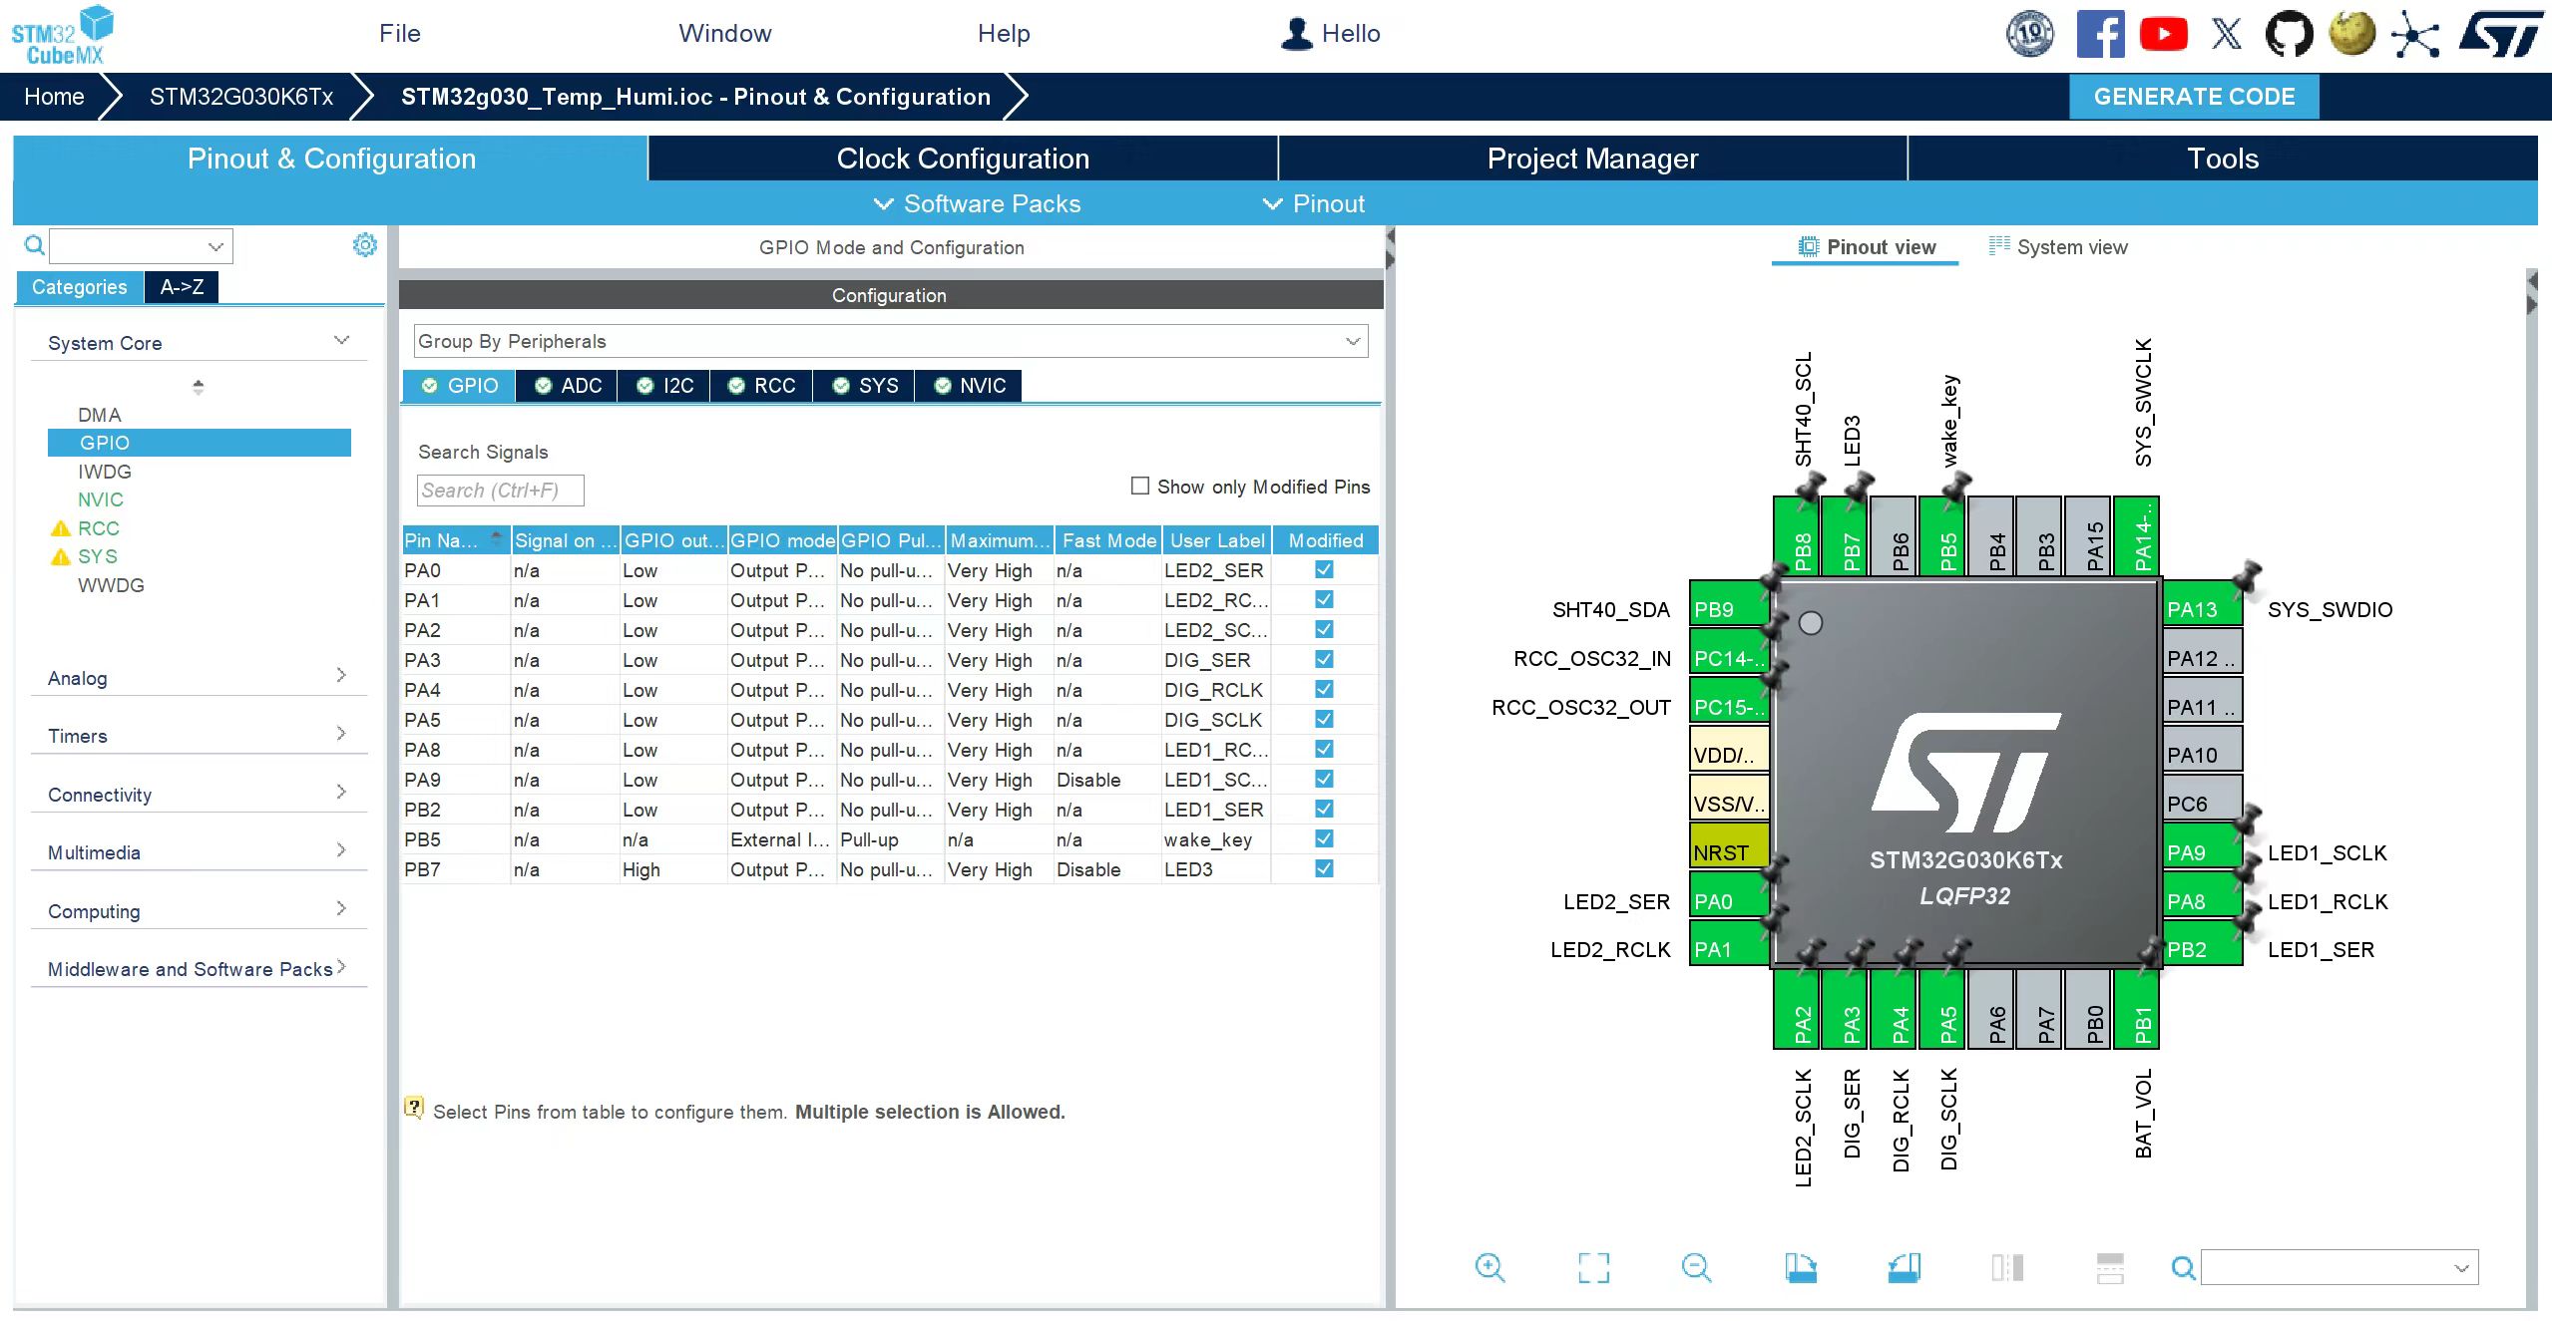This screenshot has width=2552, height=1321.
Task: Open the Help menu
Action: [x=1004, y=33]
